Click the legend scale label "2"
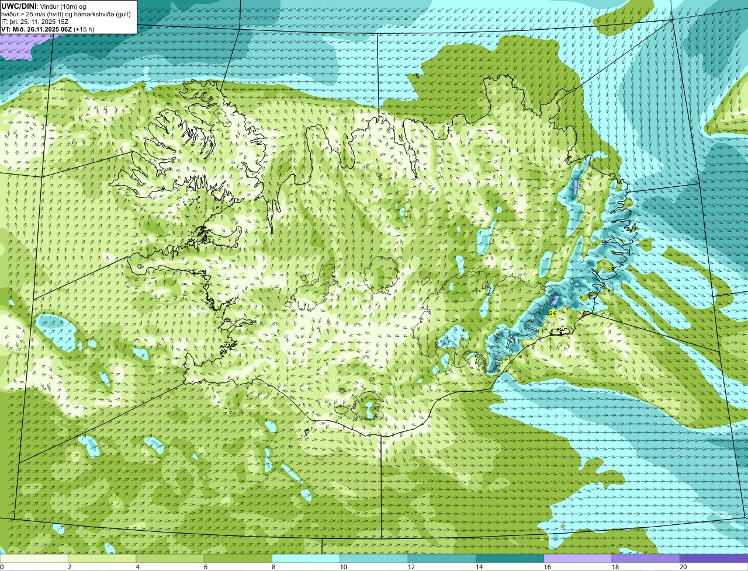 [x=70, y=567]
